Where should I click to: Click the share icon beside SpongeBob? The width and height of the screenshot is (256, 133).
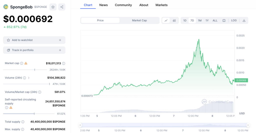click(62, 7)
